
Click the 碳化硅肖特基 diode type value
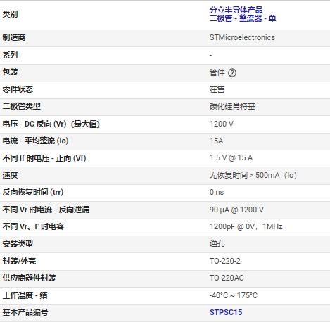(x=232, y=106)
